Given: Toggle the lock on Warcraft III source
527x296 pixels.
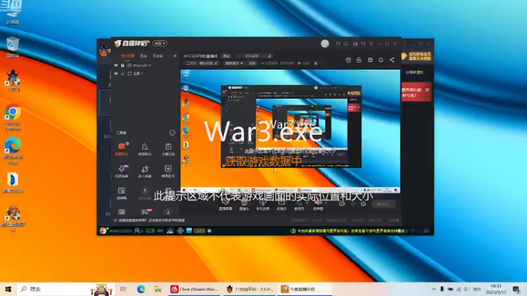Looking at the screenshot, I should click(x=123, y=65).
